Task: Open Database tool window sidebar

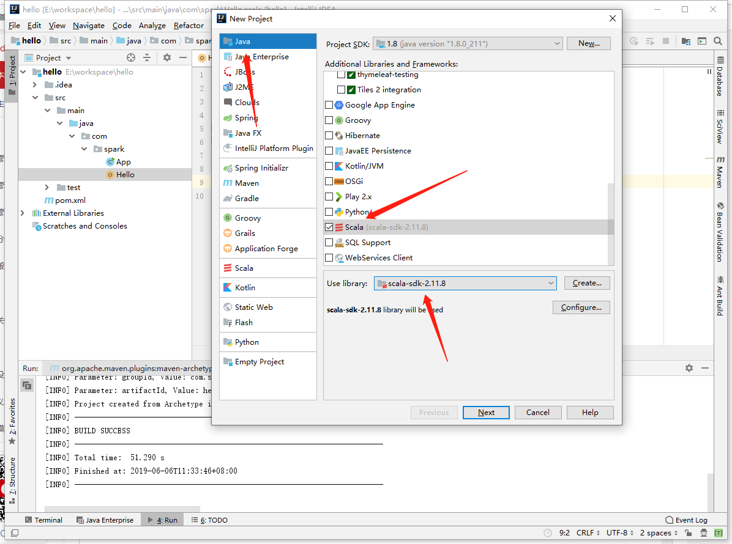Action: pyautogui.click(x=720, y=76)
